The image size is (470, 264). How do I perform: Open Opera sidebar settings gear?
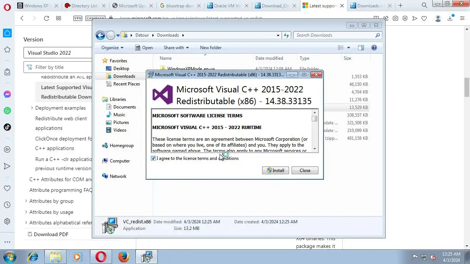7,221
